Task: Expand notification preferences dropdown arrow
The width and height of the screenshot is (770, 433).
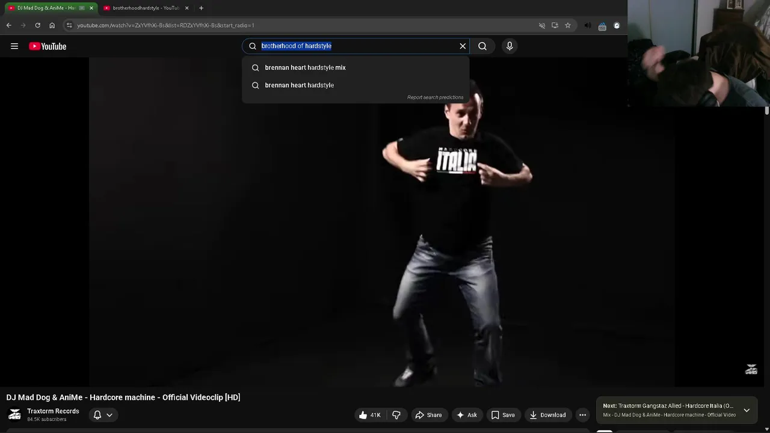Action: tap(109, 415)
